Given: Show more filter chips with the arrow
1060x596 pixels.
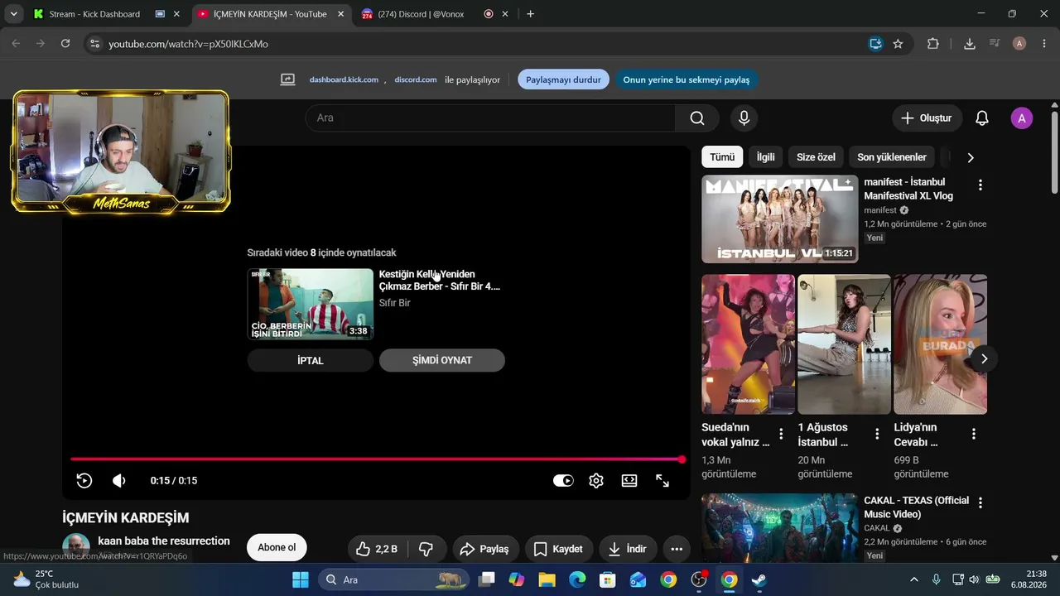Looking at the screenshot, I should (971, 157).
